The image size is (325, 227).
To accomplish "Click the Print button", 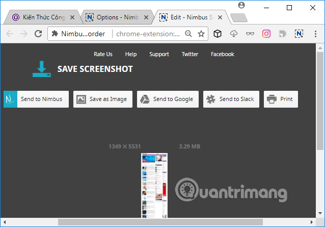I will (x=281, y=99).
